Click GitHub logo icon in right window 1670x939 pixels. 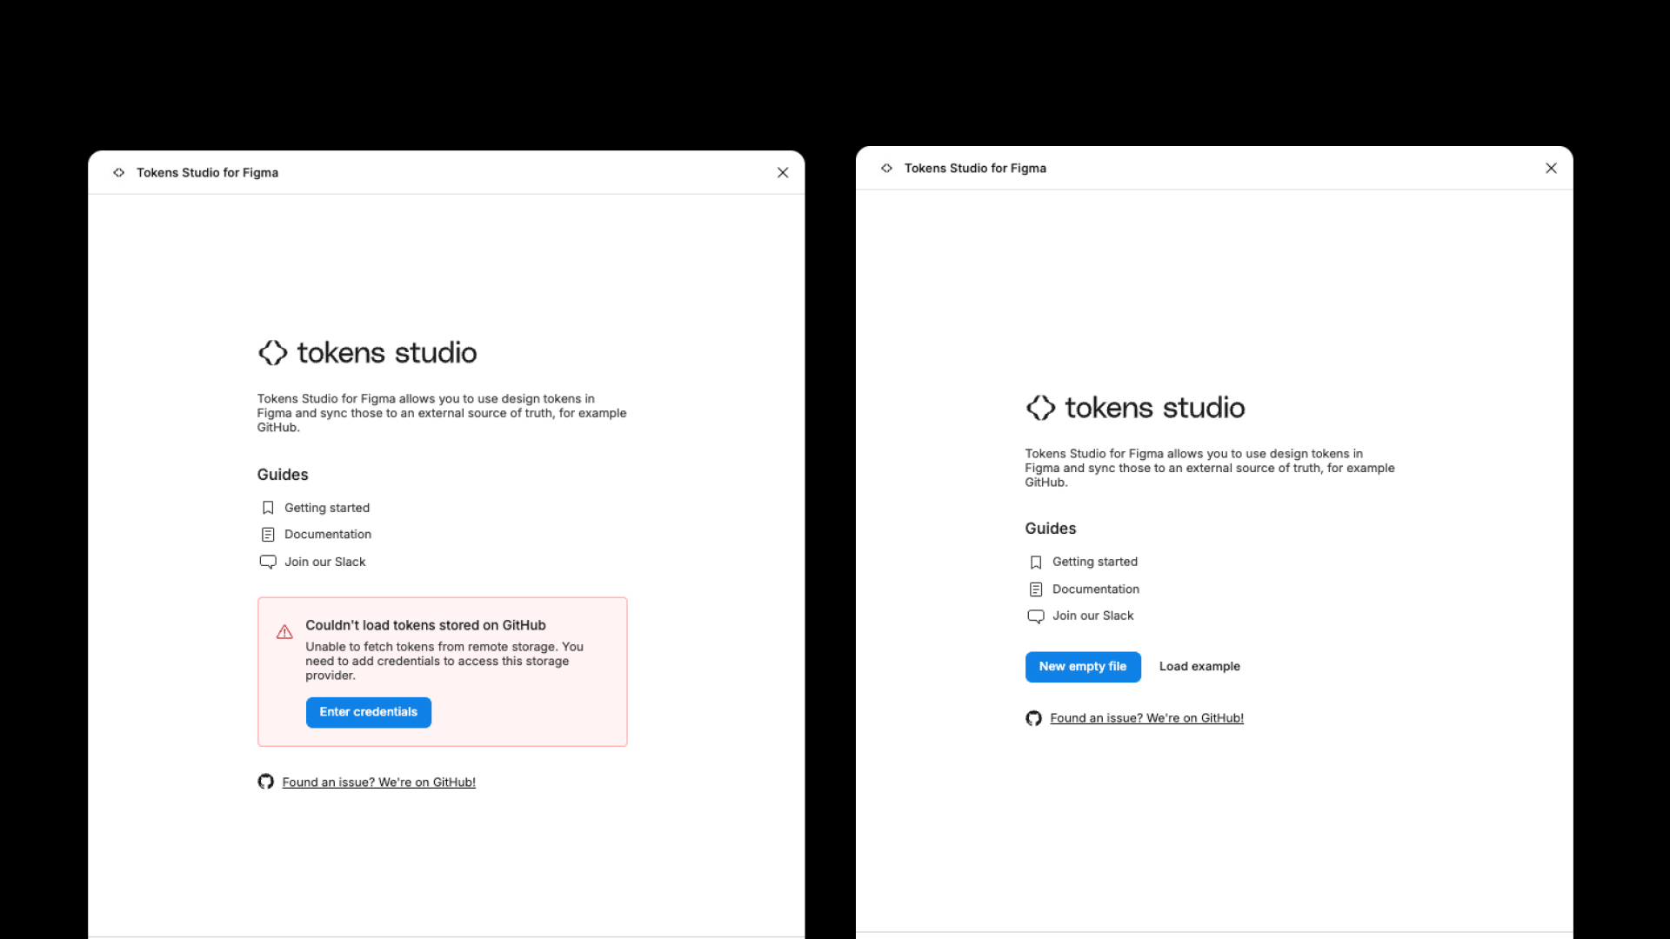point(1033,718)
